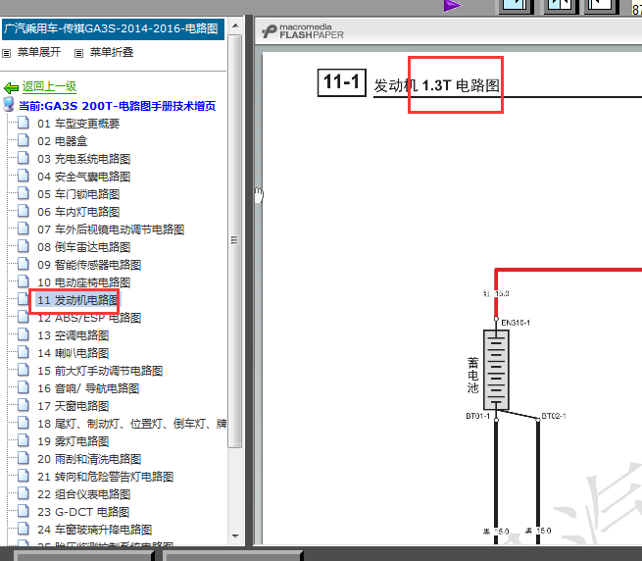Open 20 雨刮和清洗电路图
This screenshot has height=561, width=642.
tap(89, 459)
